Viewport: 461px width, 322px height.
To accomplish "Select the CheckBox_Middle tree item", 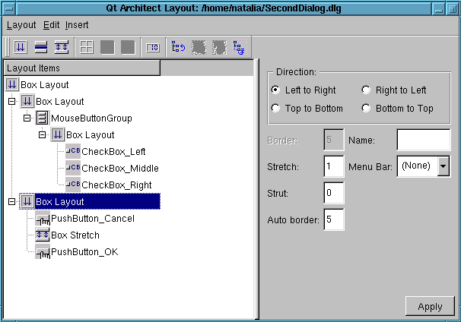I will [120, 168].
